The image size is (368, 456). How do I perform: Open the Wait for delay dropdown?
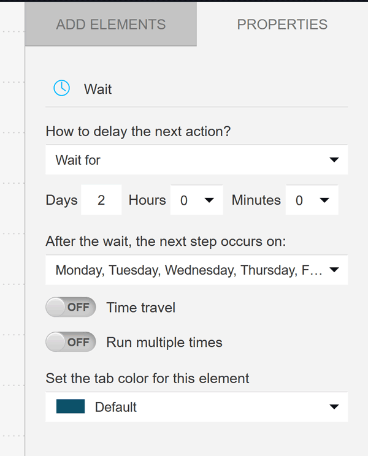pos(196,160)
